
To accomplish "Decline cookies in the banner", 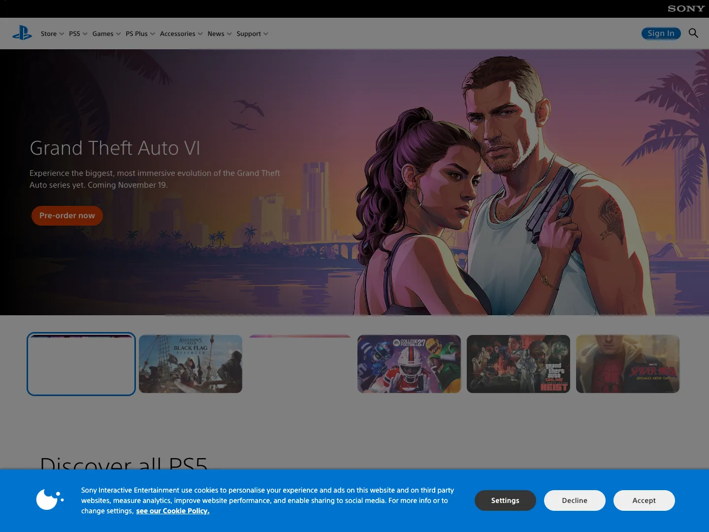I will tap(575, 500).
